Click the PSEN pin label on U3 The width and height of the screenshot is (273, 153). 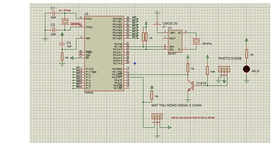click(x=89, y=52)
